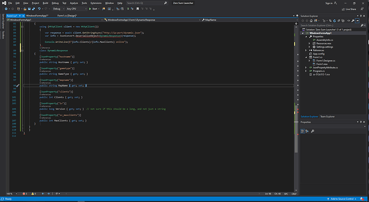Viewport: 369px width, 202px height.
Task: Open Properties wrench icon in Solution Explorer
Action: pos(353,21)
